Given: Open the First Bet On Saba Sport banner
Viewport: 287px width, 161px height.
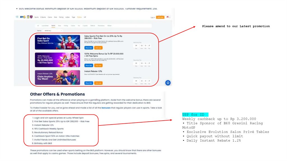Looking at the screenshot, I should 57,42.
